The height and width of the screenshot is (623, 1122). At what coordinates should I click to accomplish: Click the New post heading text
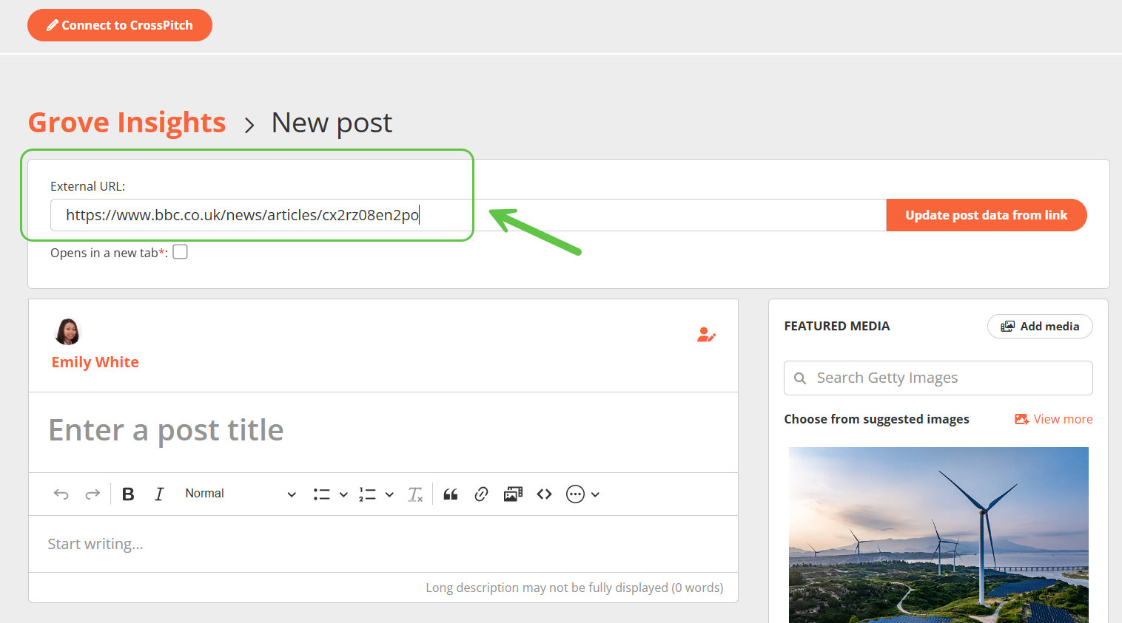click(x=332, y=123)
